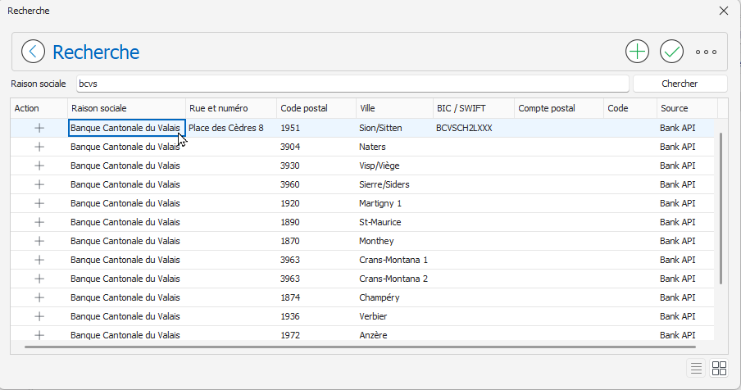741x390 pixels.
Task: Select Bank API source in Sion/Sitten row
Action: click(687, 128)
